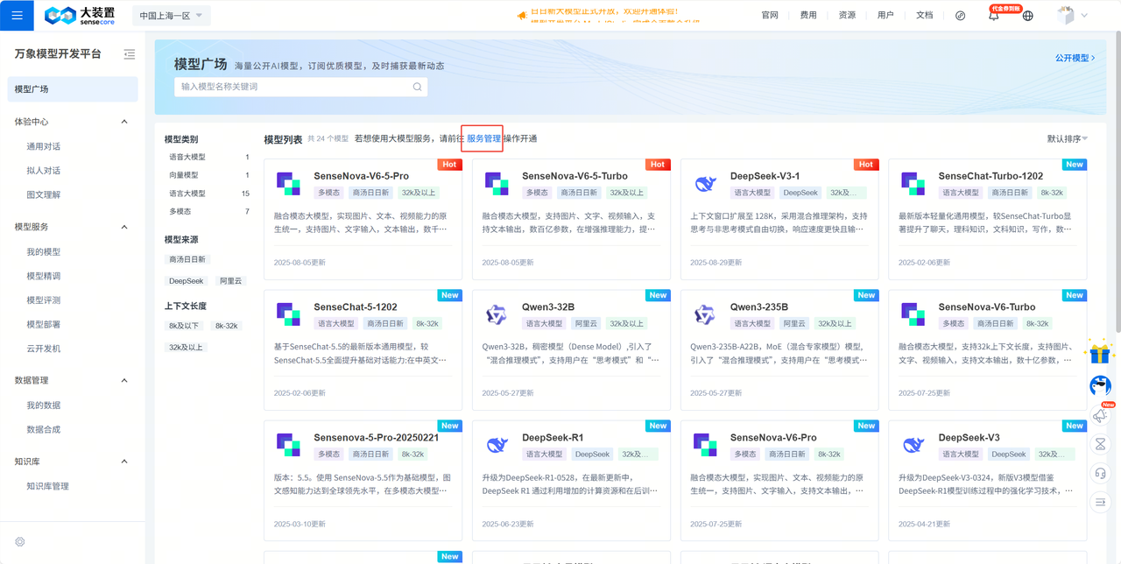
Task: Click the floating hourglass icon
Action: tap(1101, 444)
